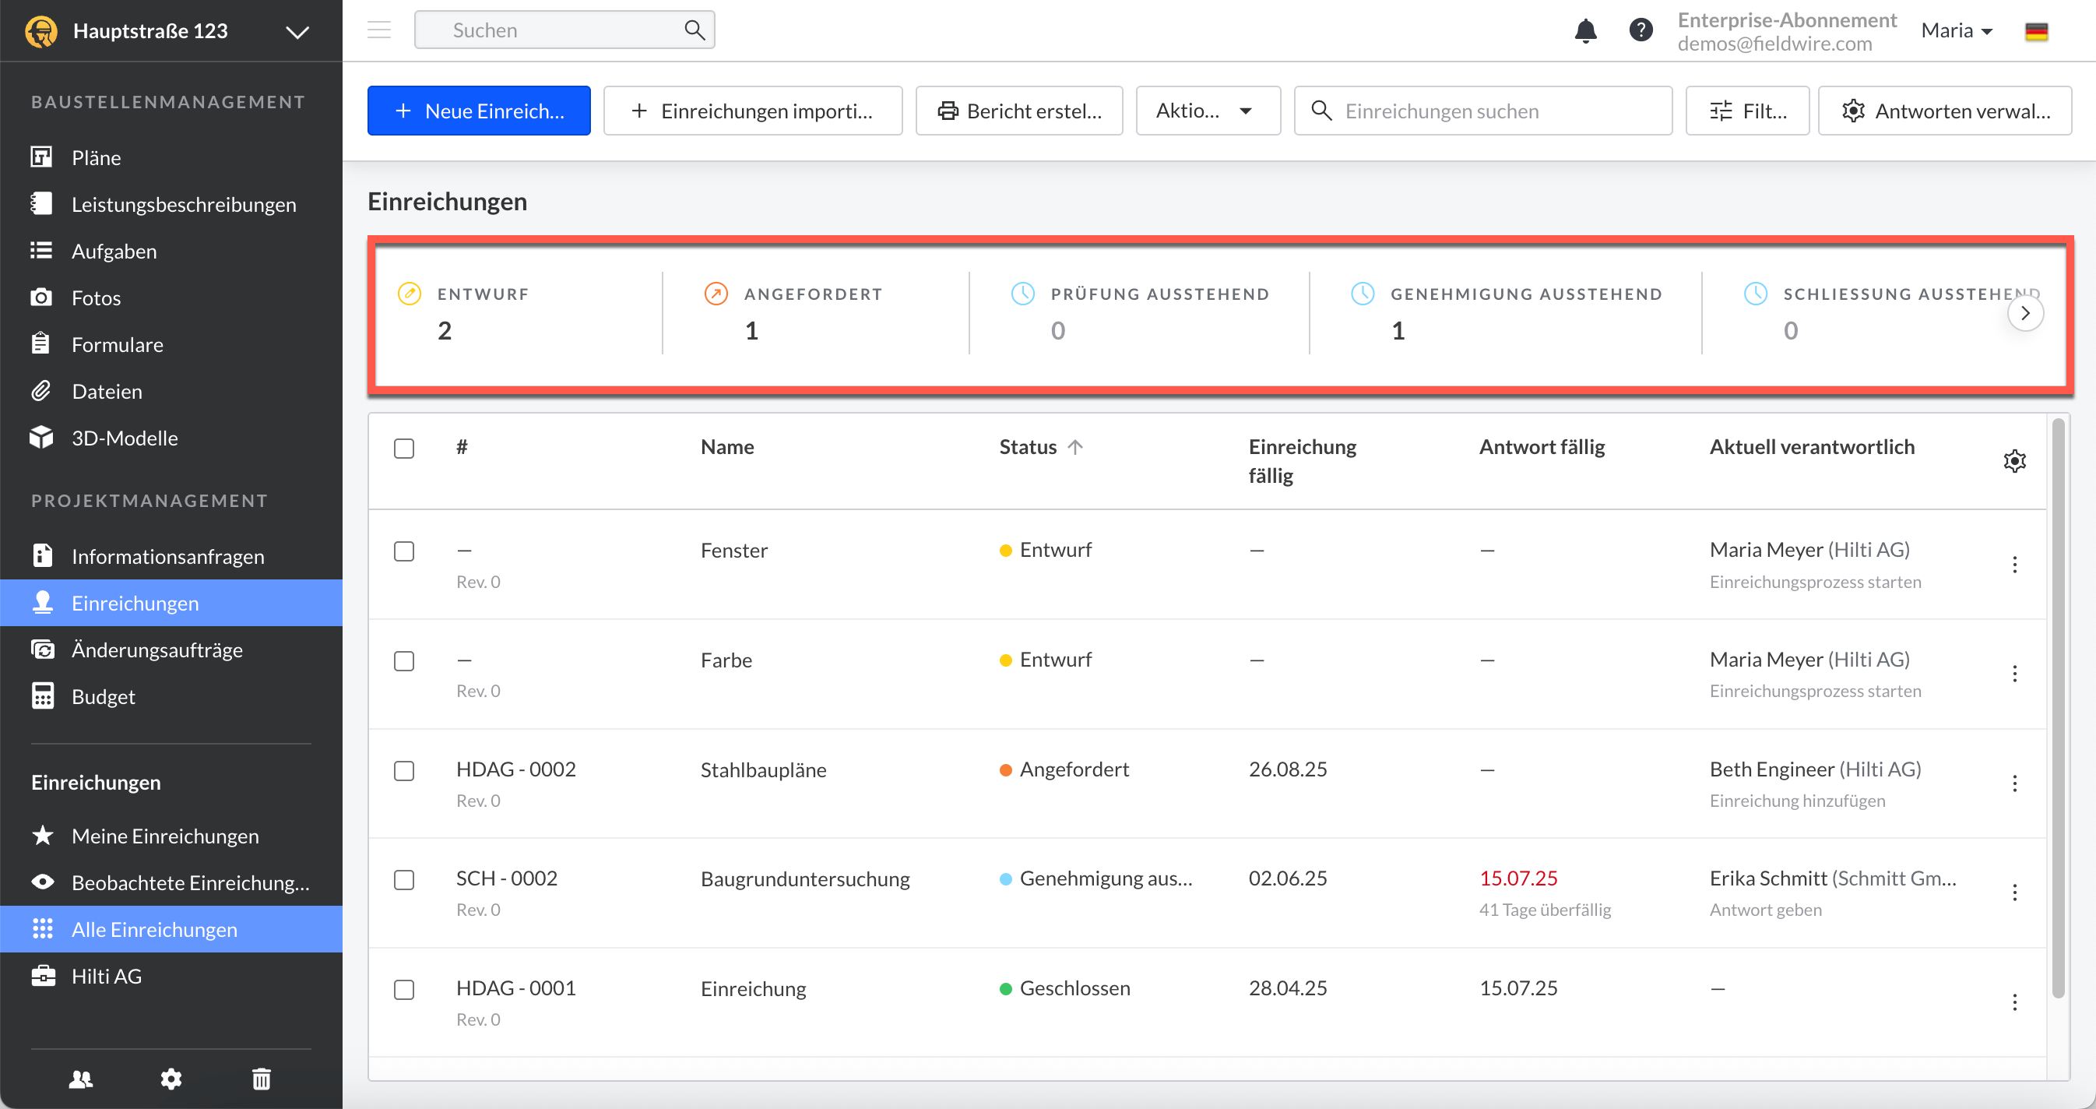Viewport: 2096px width, 1109px height.
Task: Open the Aktio... dropdown menu
Action: (1207, 111)
